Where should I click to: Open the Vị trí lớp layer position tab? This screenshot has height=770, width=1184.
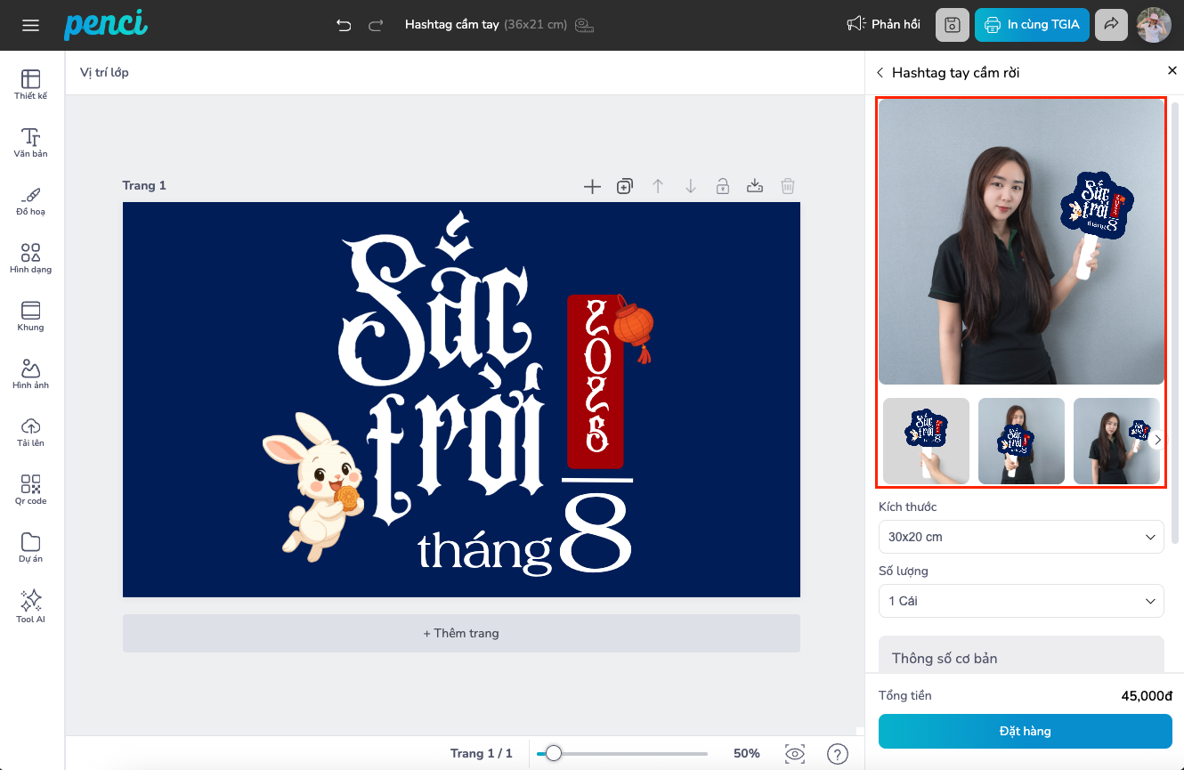pos(104,72)
